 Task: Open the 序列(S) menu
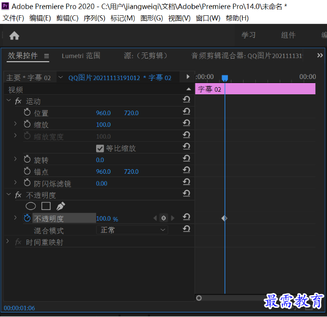coord(95,18)
